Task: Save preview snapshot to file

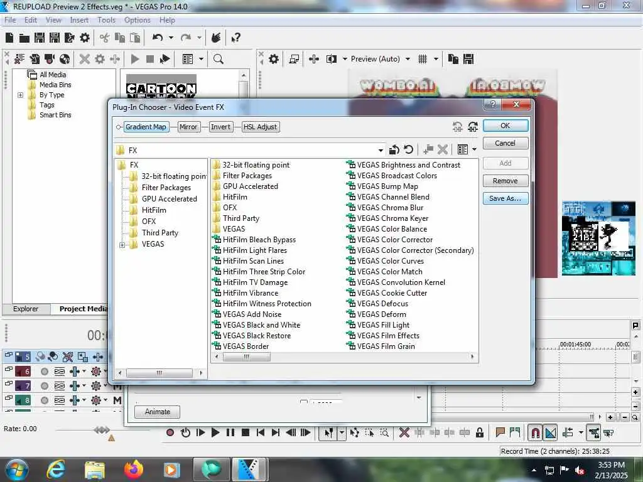Action: [468, 59]
